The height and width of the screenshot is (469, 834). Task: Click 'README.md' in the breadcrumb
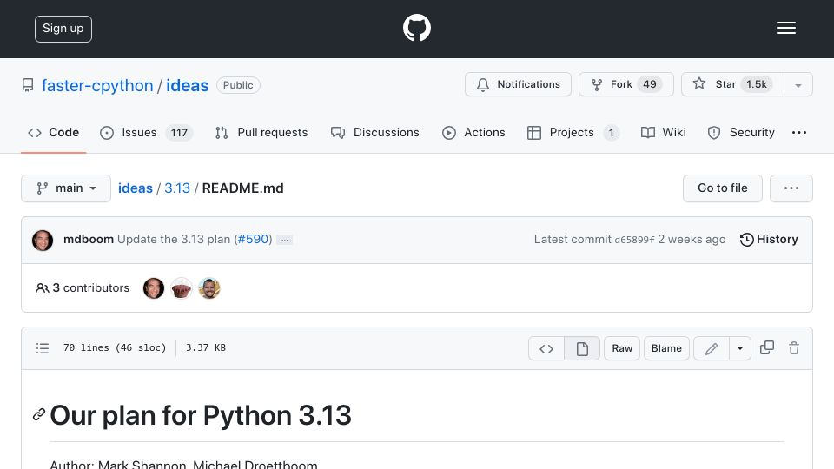(x=243, y=188)
